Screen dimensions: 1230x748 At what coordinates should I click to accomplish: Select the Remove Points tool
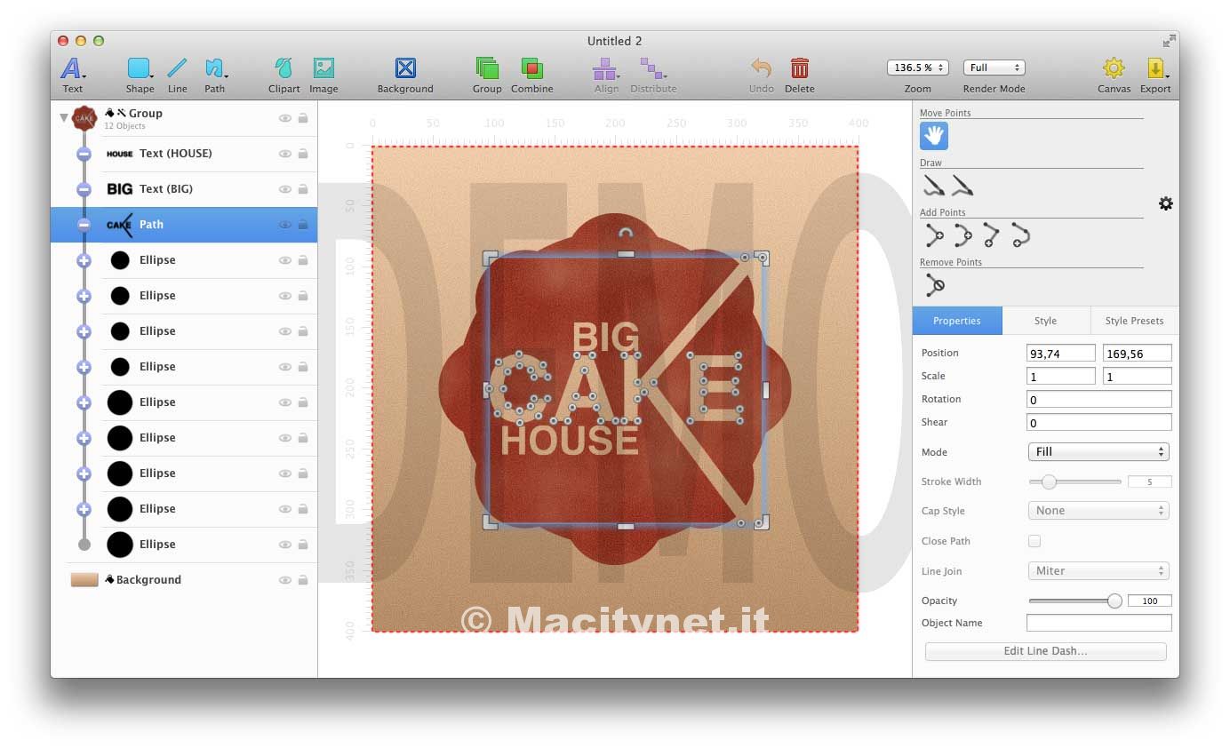[x=934, y=285]
